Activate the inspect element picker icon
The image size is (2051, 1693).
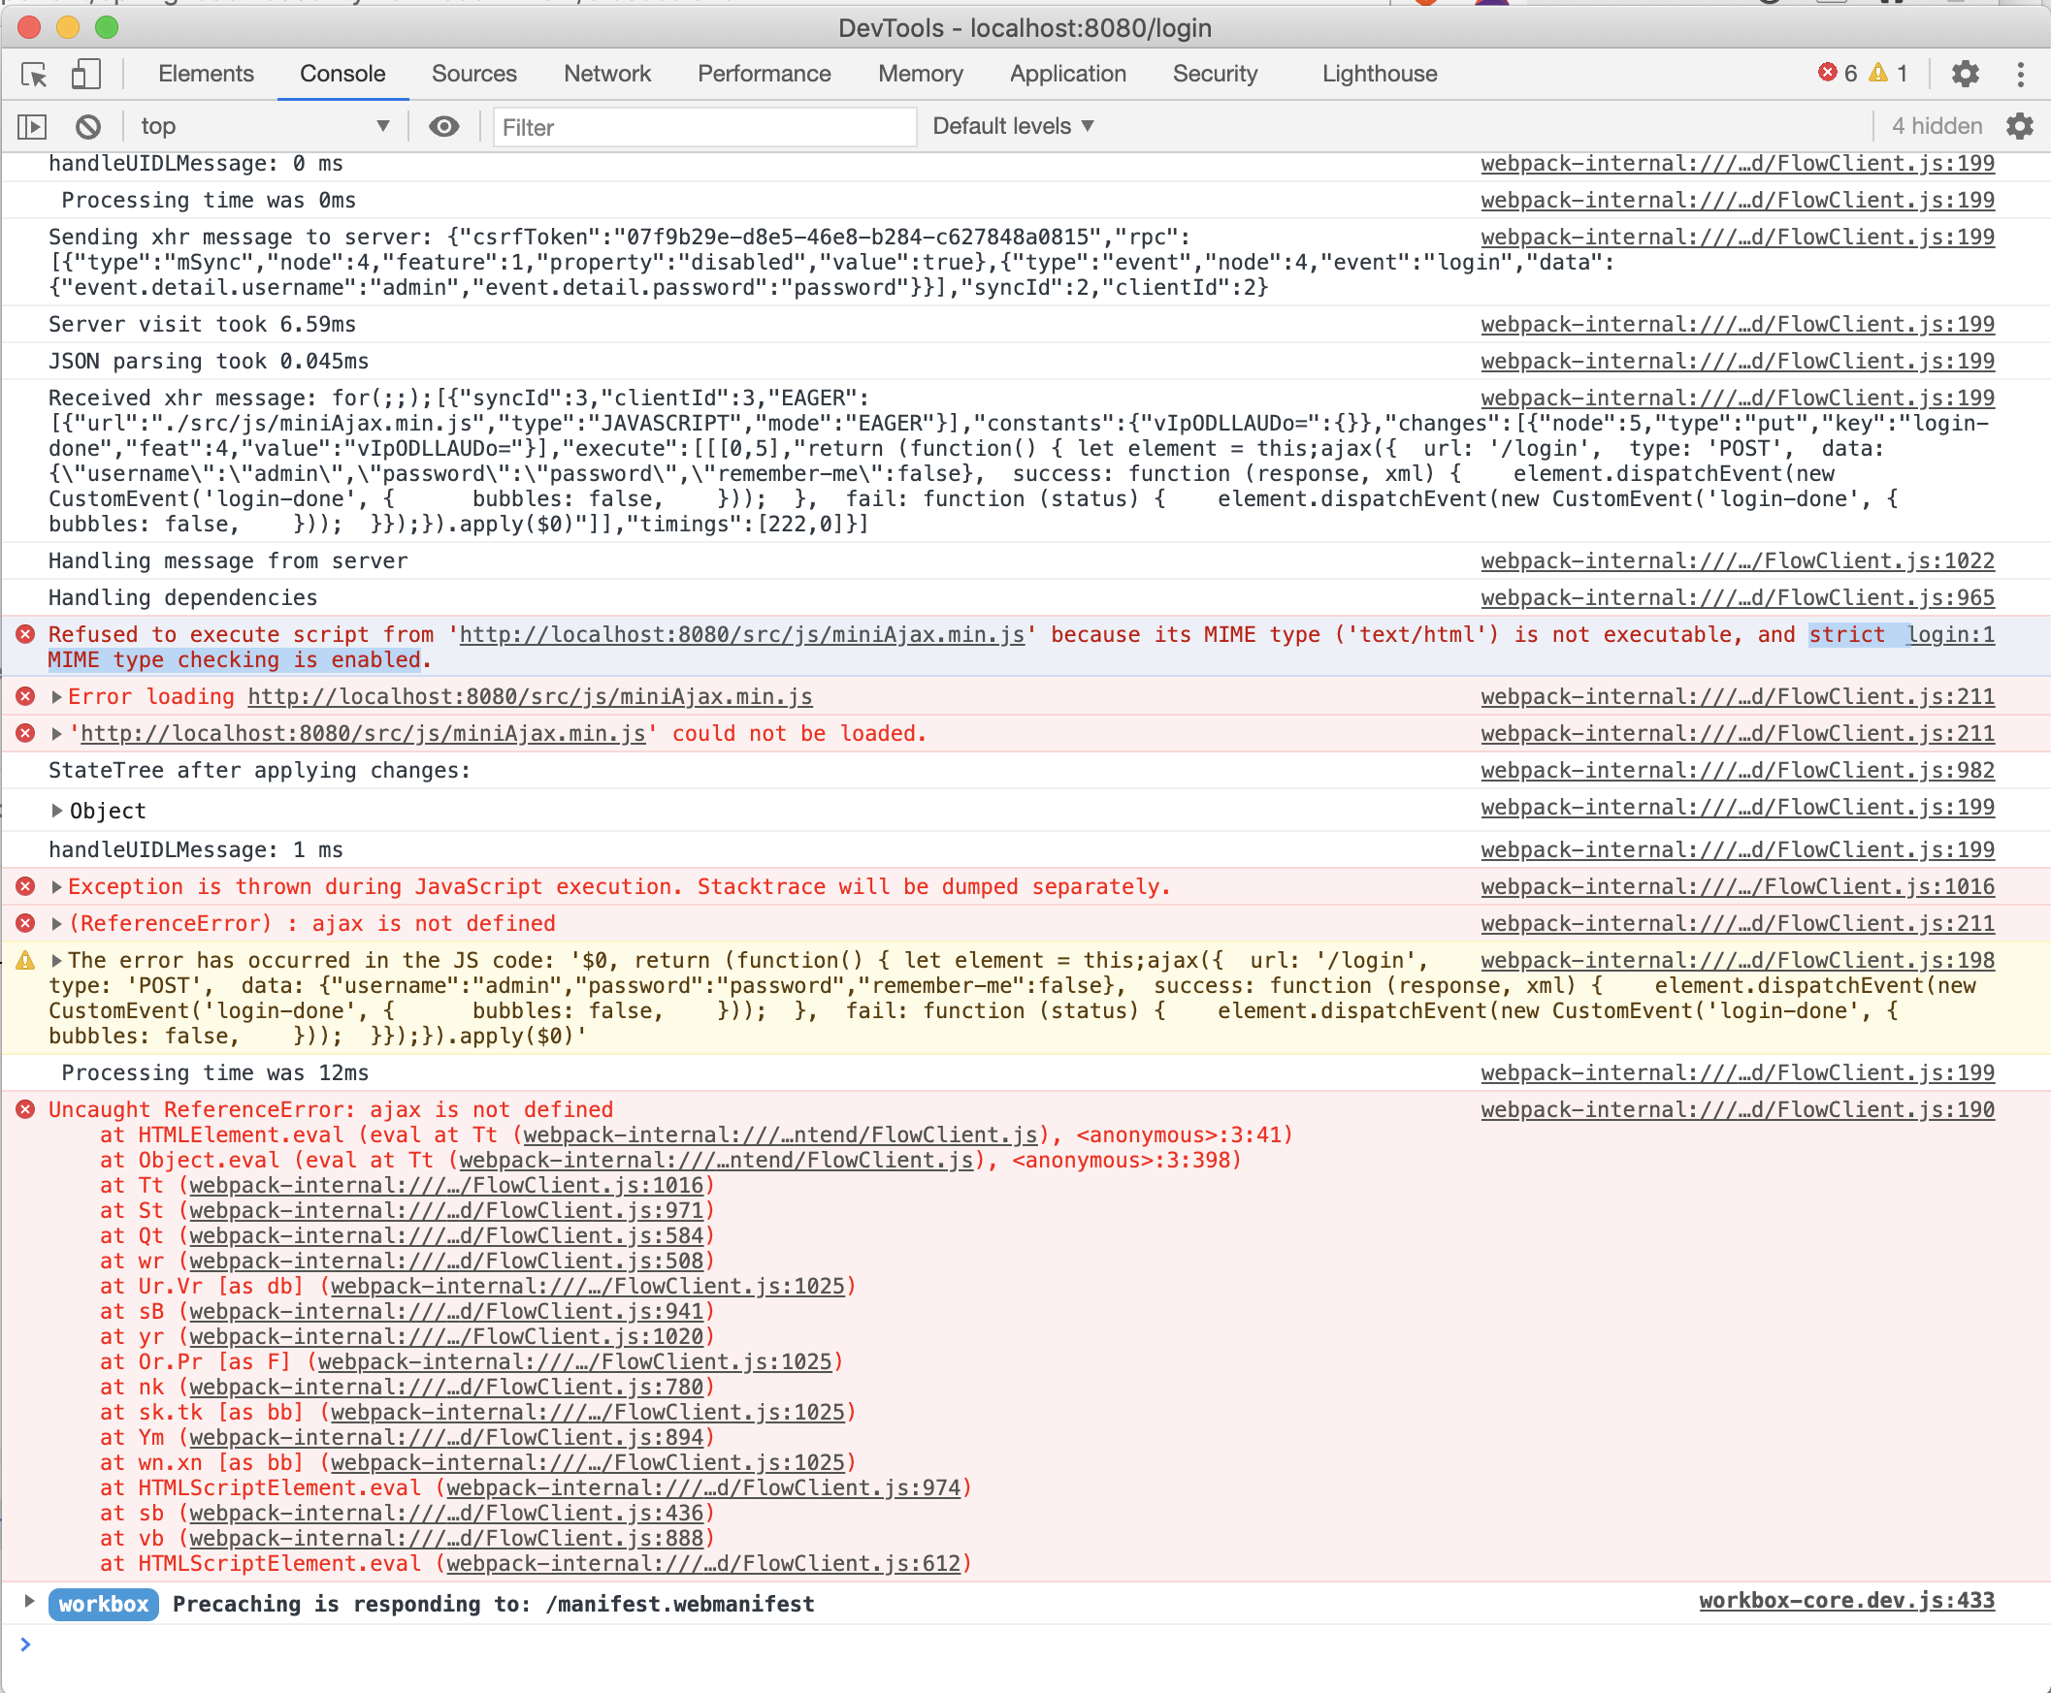pos(34,74)
